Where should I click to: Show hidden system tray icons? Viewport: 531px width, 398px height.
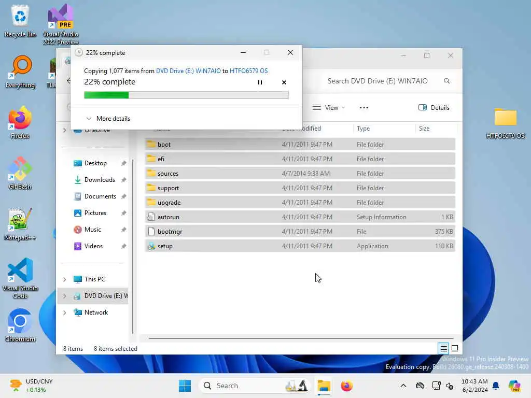click(x=403, y=386)
